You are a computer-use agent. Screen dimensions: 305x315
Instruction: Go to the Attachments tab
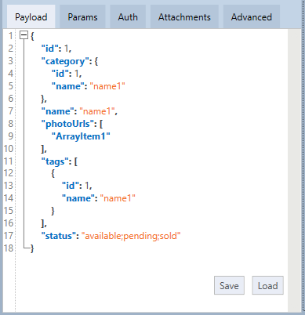[x=184, y=16]
